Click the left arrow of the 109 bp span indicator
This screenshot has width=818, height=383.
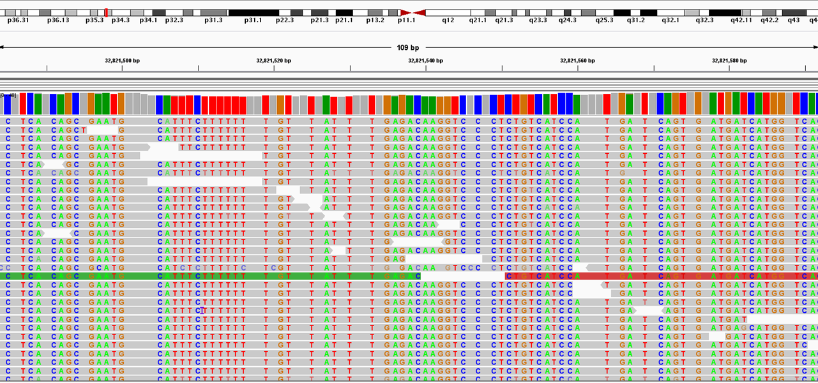[x=4, y=46]
